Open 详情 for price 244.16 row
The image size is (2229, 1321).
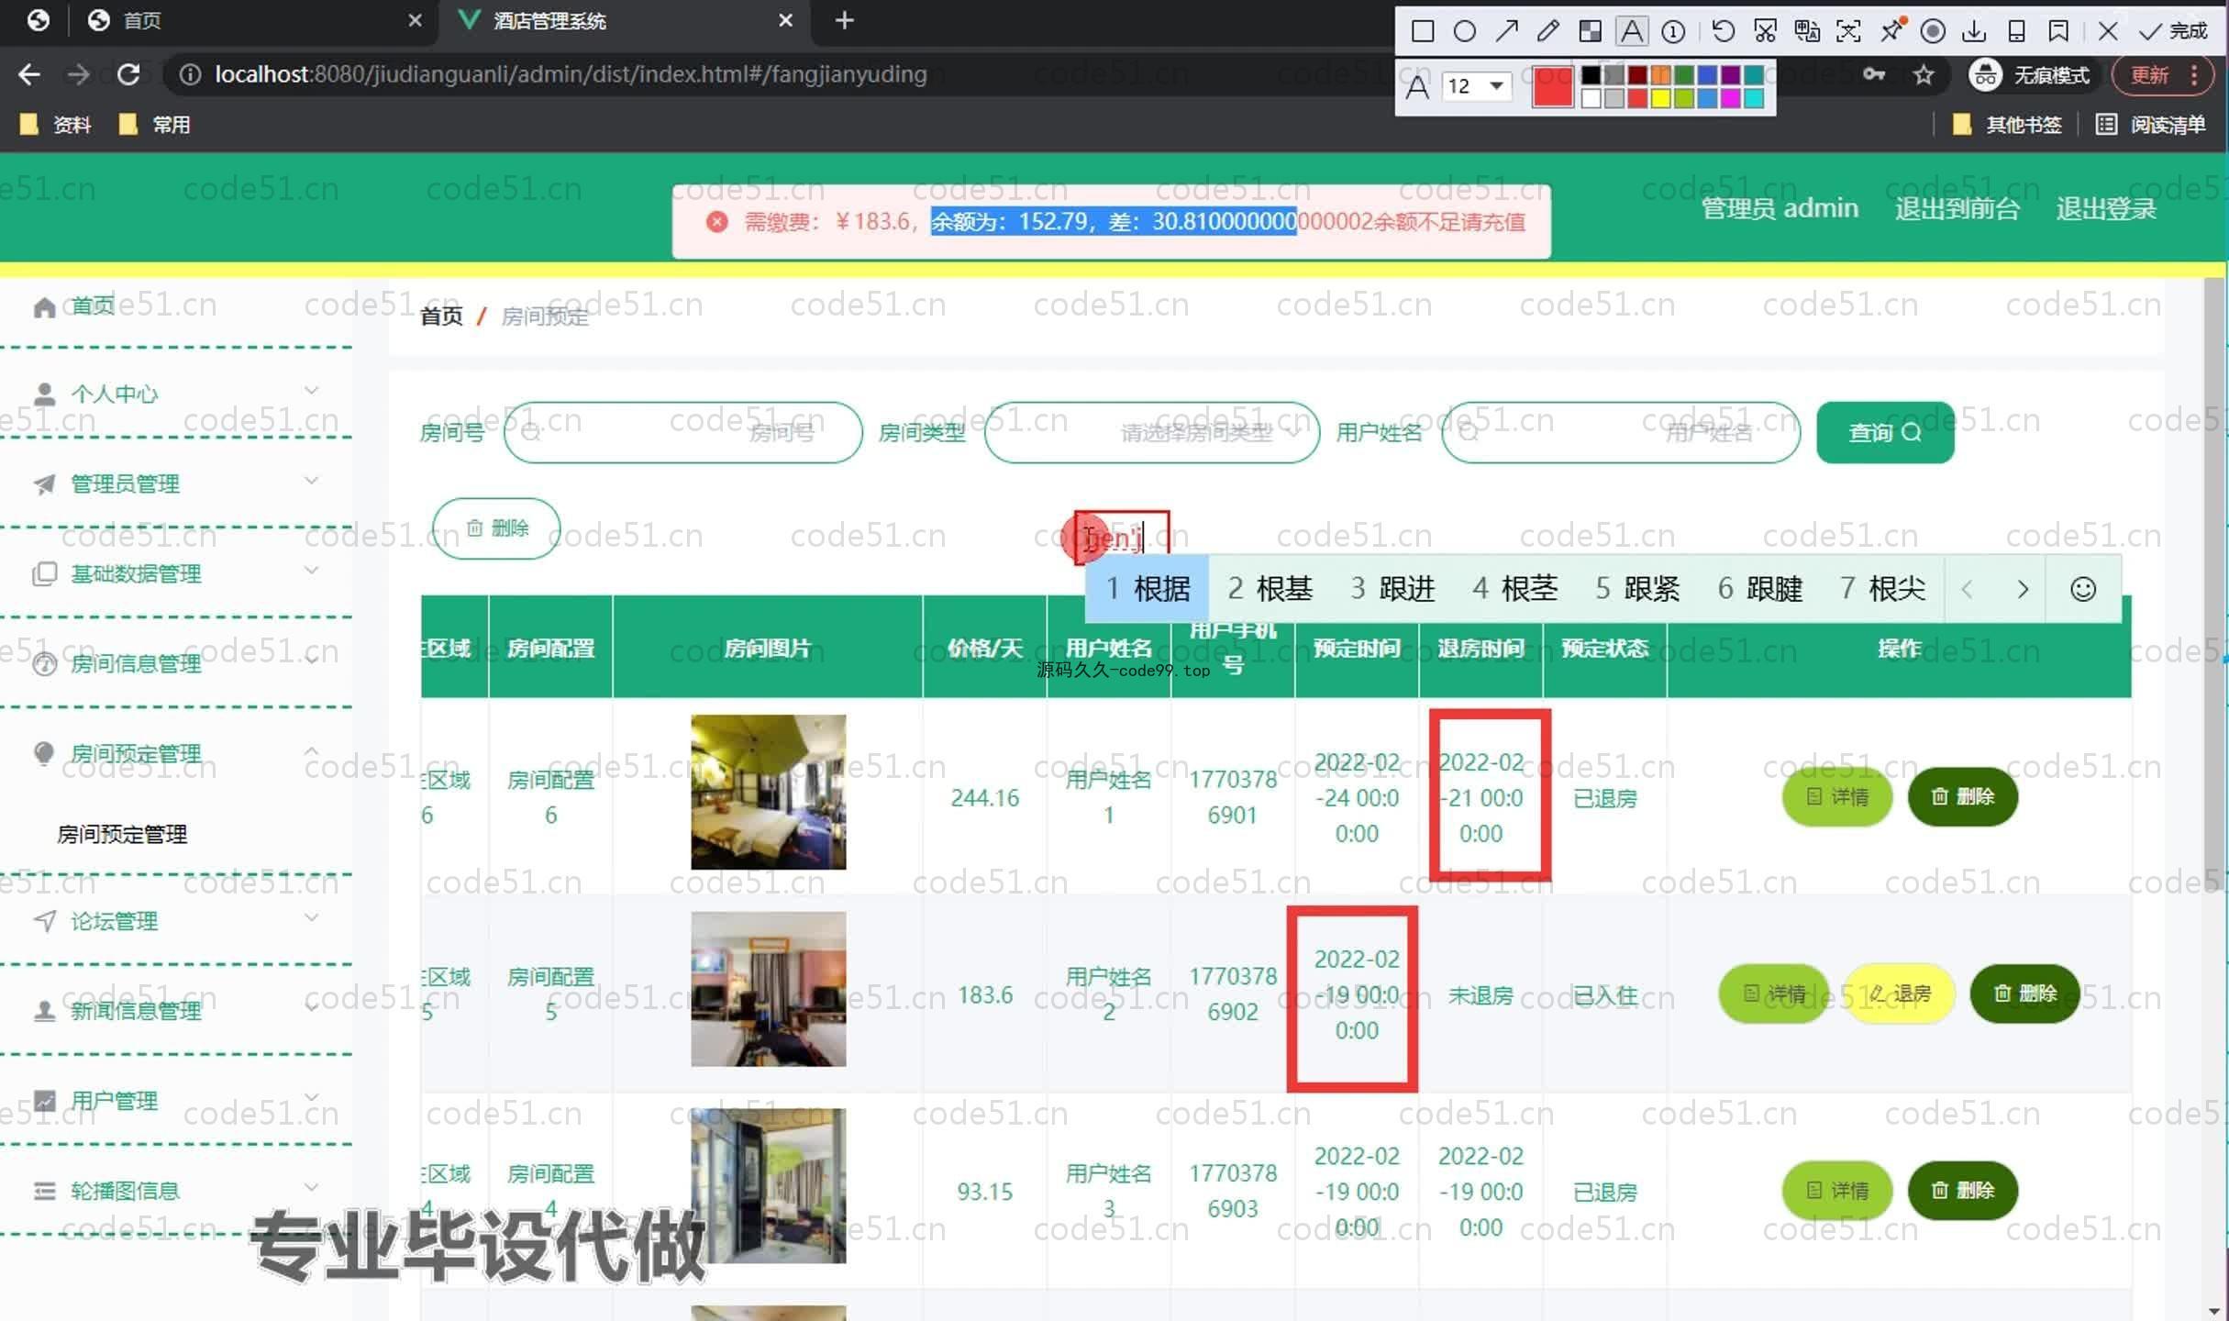[x=1837, y=796]
